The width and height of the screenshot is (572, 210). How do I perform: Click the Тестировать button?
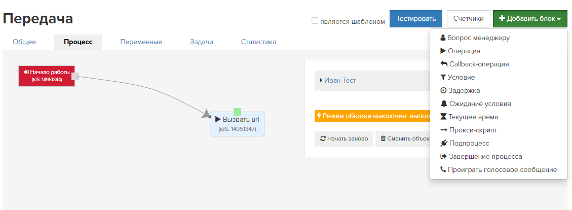416,19
